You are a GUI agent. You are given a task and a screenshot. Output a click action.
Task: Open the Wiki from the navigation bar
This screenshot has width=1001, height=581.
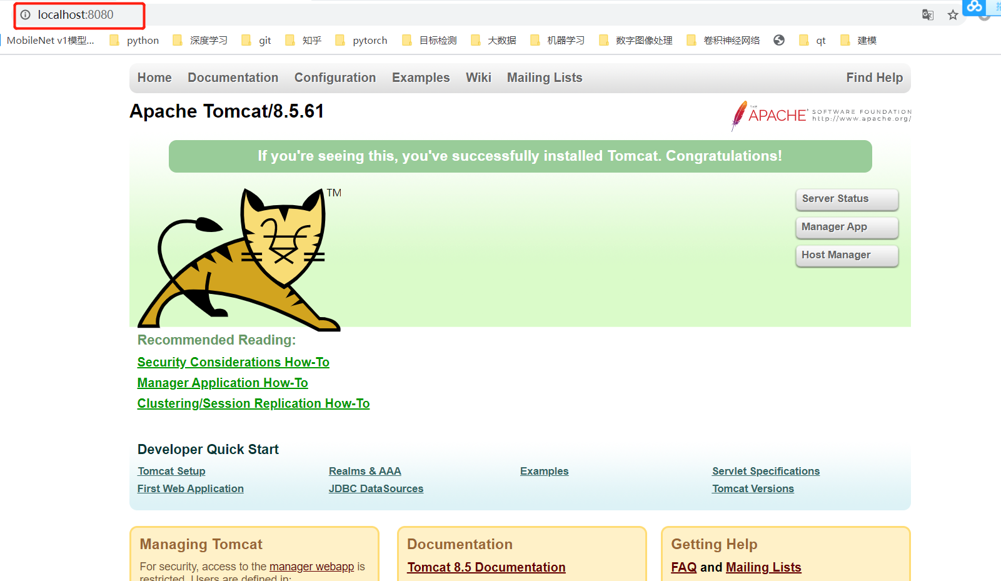478,78
